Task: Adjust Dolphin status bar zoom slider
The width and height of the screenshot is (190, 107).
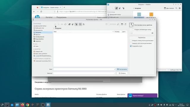Action: (x=162, y=70)
